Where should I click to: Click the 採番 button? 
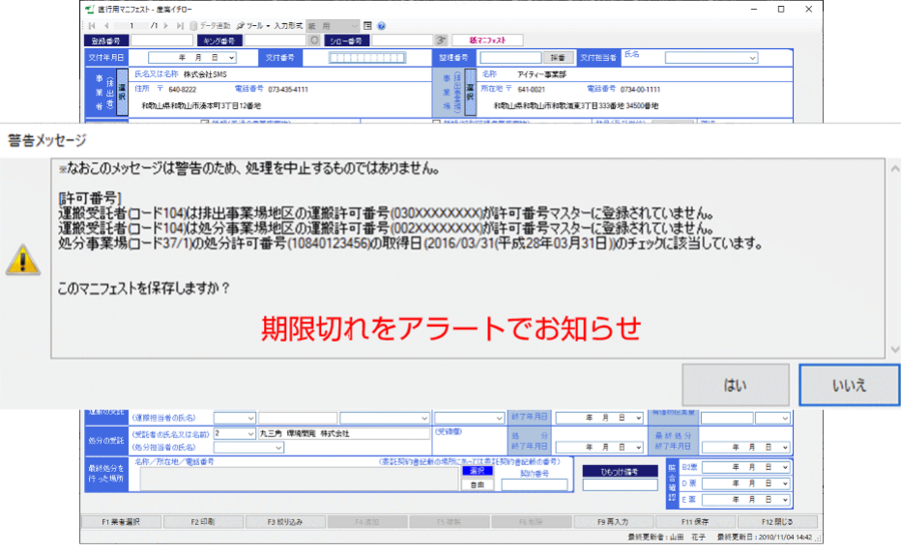tap(558, 57)
